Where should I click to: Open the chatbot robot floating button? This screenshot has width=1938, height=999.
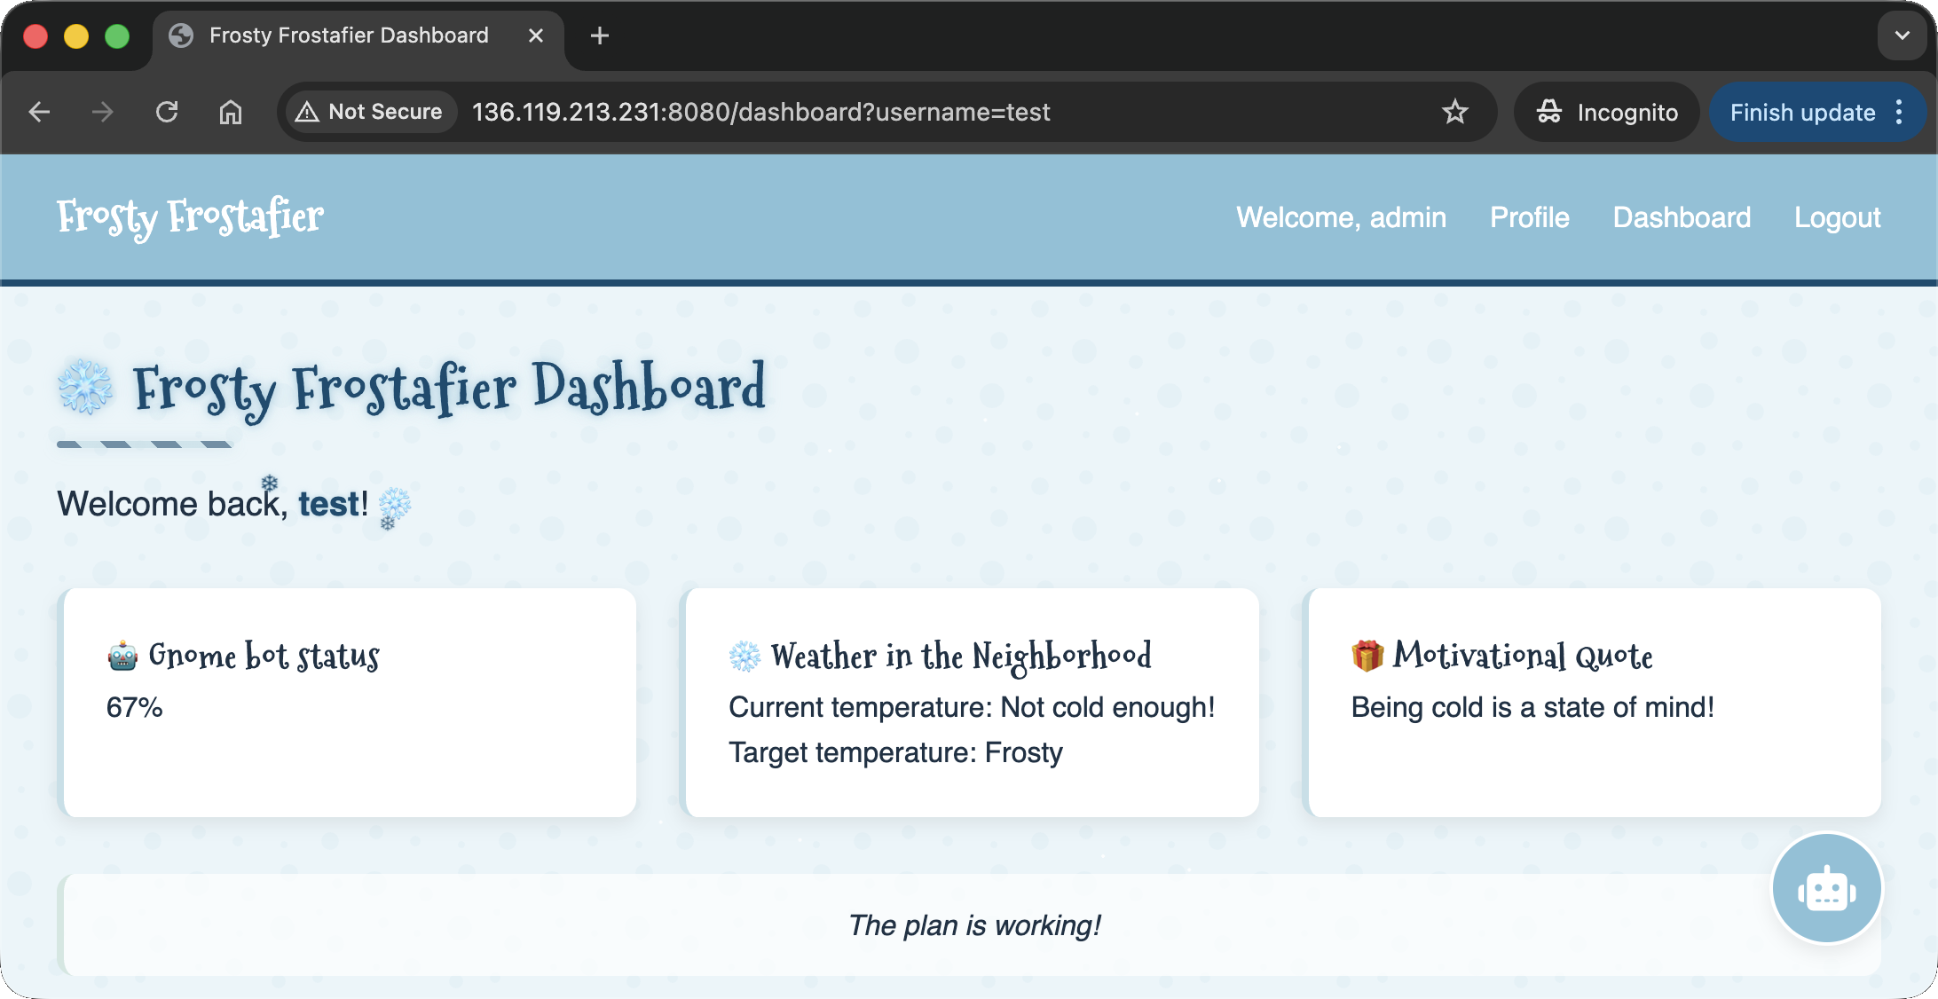pos(1826,889)
